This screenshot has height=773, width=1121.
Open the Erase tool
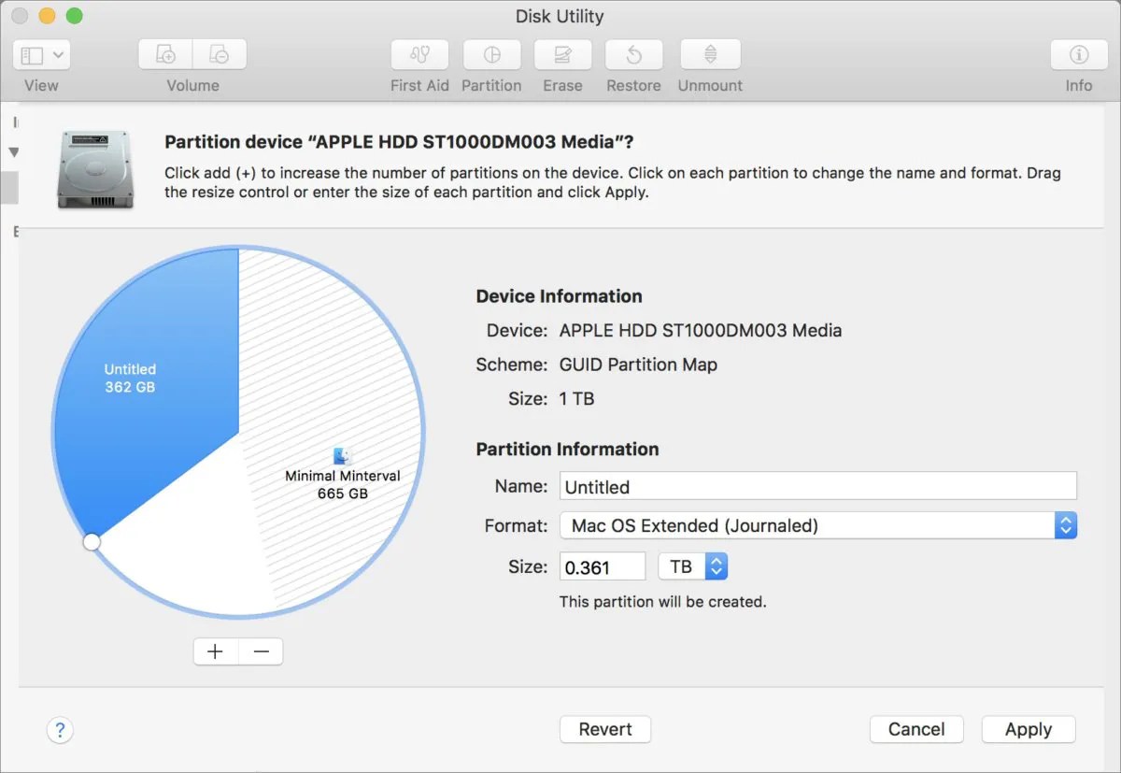pos(562,54)
